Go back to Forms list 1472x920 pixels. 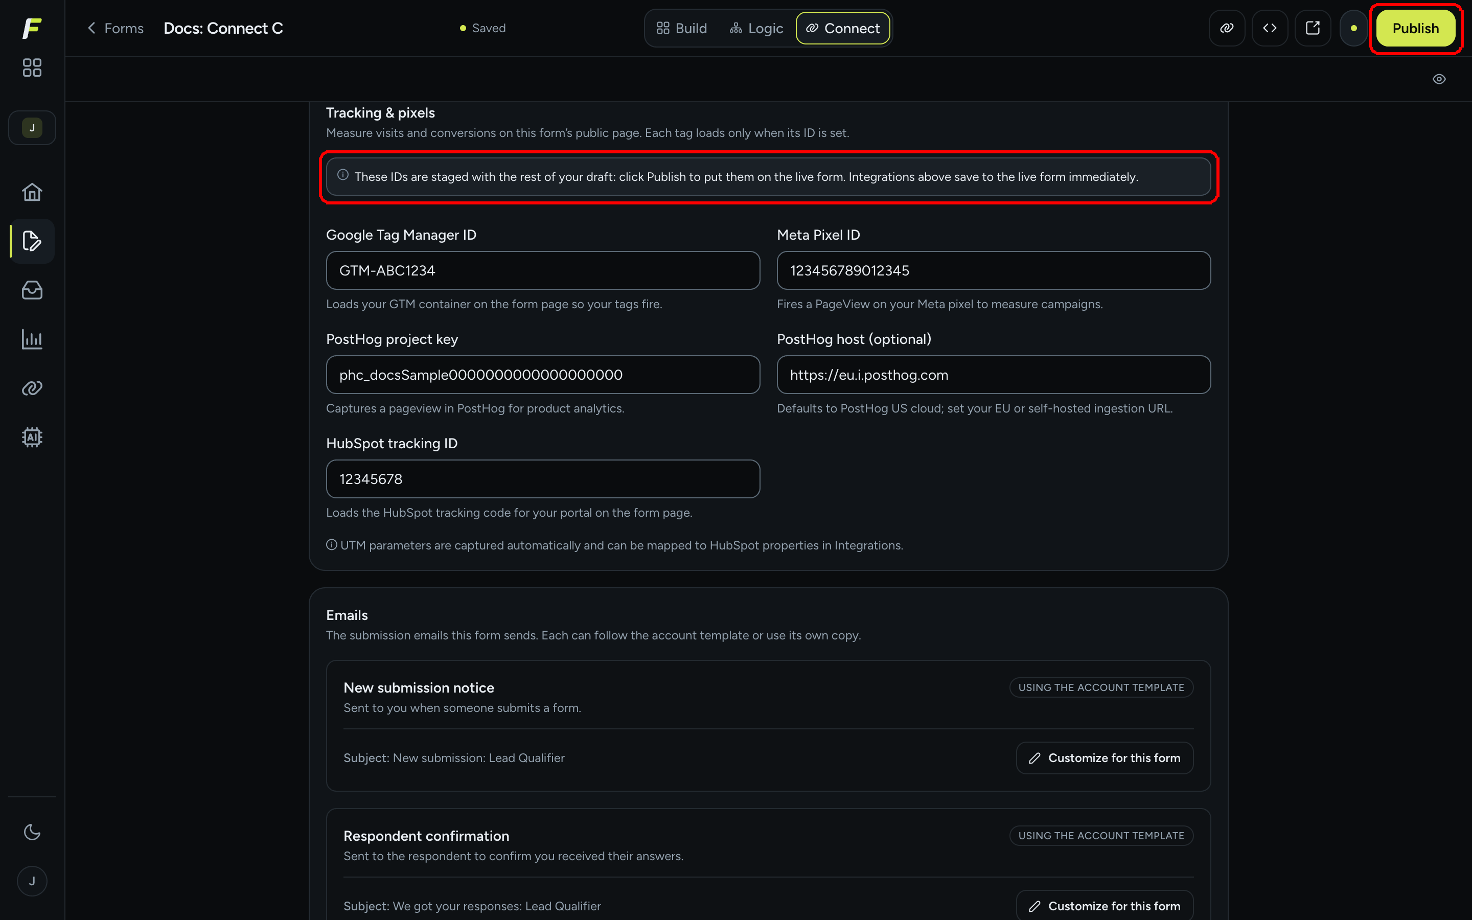[x=116, y=28]
